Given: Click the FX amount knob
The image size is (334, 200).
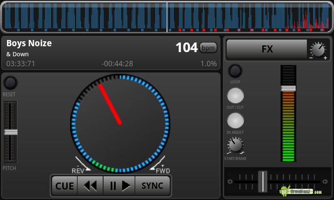Looking at the screenshot, I should [x=318, y=50].
